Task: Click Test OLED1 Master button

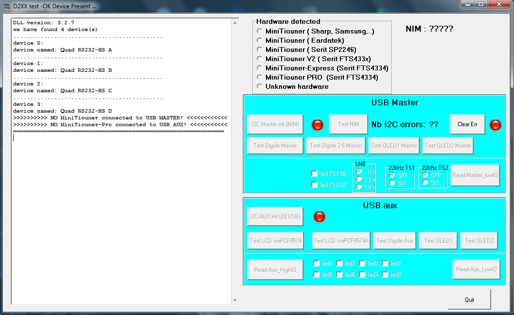Action: click(394, 146)
